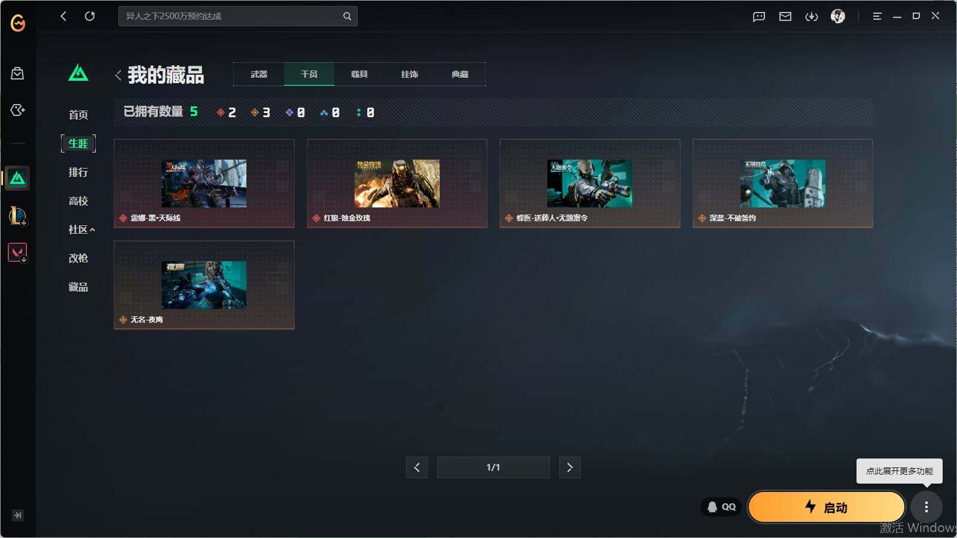Image resolution: width=957 pixels, height=538 pixels.
Task: Click the blue rarity count showing 0
Action: tap(330, 112)
